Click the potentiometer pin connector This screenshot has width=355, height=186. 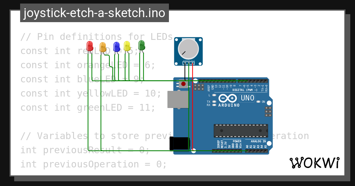pos(188,63)
